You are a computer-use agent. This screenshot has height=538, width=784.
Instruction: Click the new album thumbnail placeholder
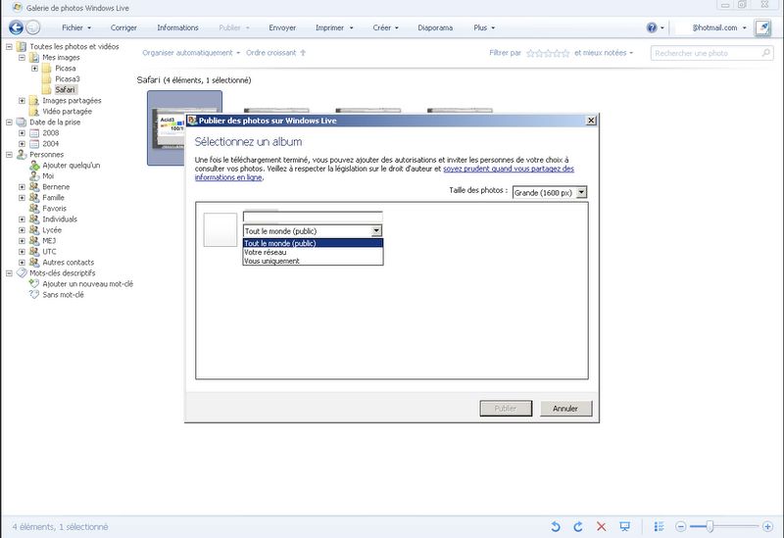[220, 229]
